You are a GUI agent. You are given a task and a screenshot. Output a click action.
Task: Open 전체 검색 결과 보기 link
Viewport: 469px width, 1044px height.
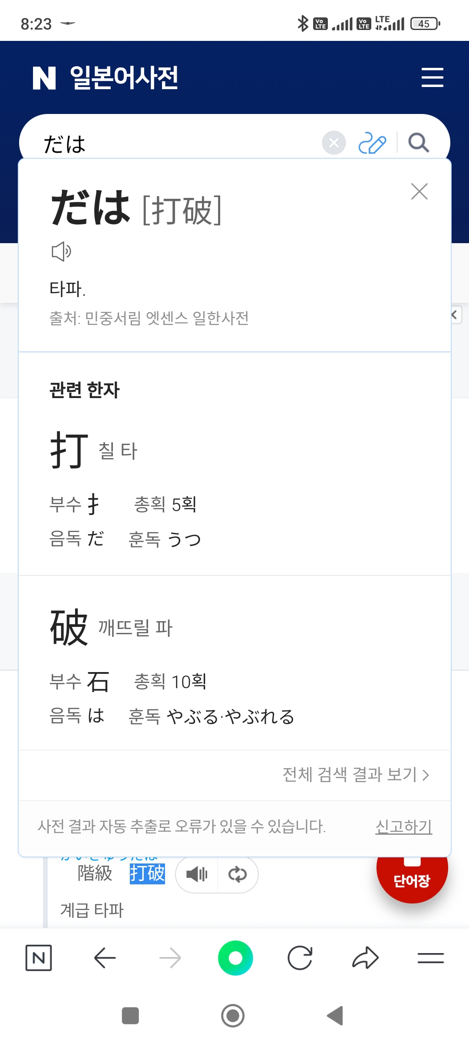coord(356,775)
